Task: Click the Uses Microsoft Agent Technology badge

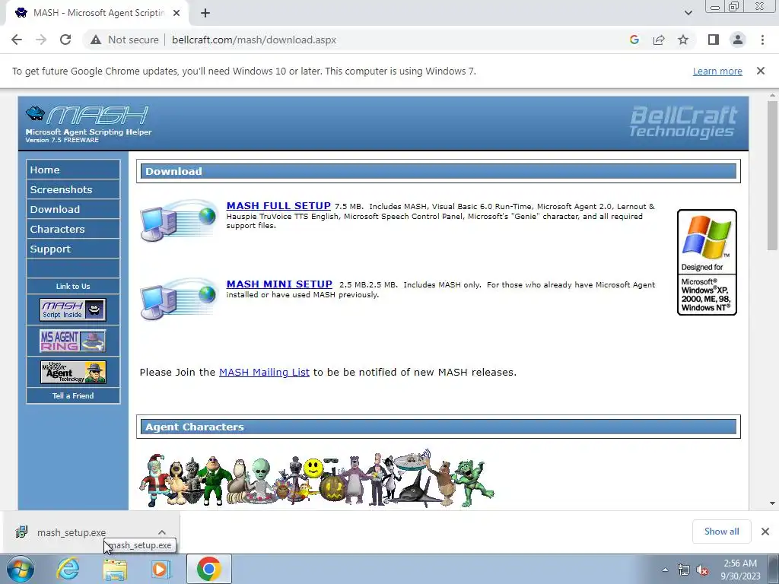Action: tap(73, 372)
